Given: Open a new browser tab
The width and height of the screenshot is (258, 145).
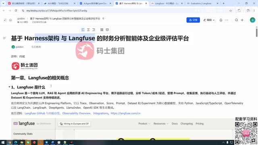Looking at the screenshot, I should [x=223, y=3].
